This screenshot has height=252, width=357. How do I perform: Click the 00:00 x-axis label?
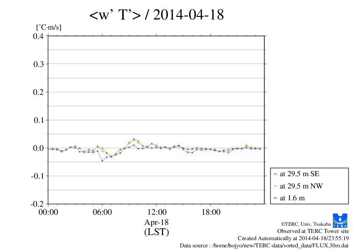click(x=48, y=212)
